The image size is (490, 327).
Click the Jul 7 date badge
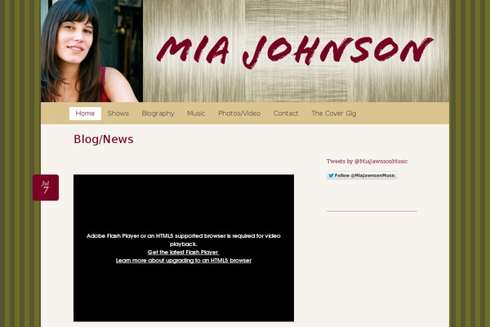pyautogui.click(x=46, y=187)
